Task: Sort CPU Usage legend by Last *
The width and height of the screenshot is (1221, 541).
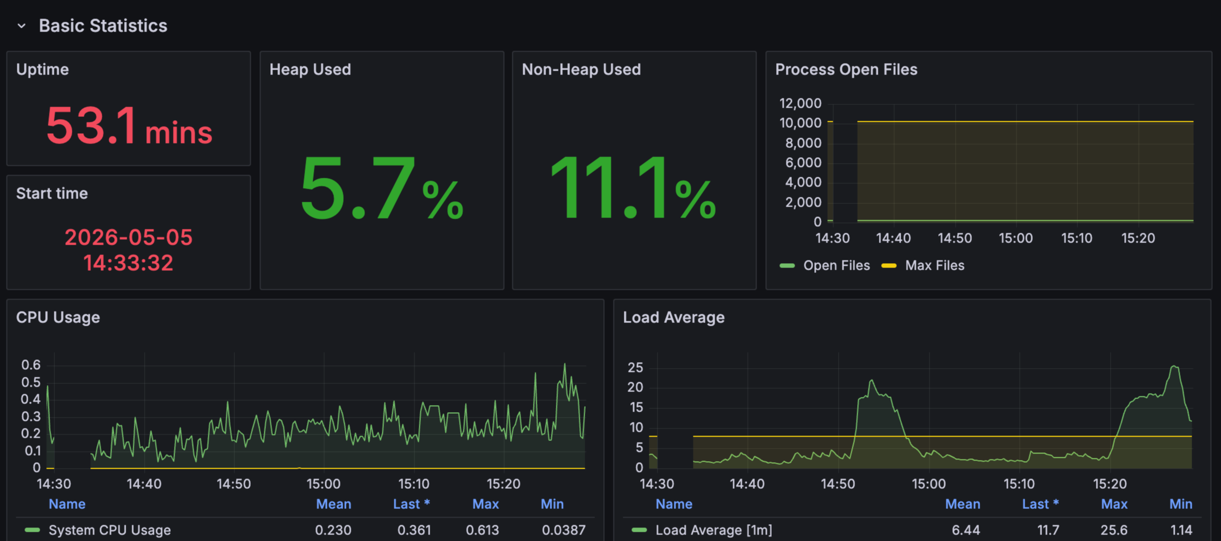Action: [x=412, y=504]
